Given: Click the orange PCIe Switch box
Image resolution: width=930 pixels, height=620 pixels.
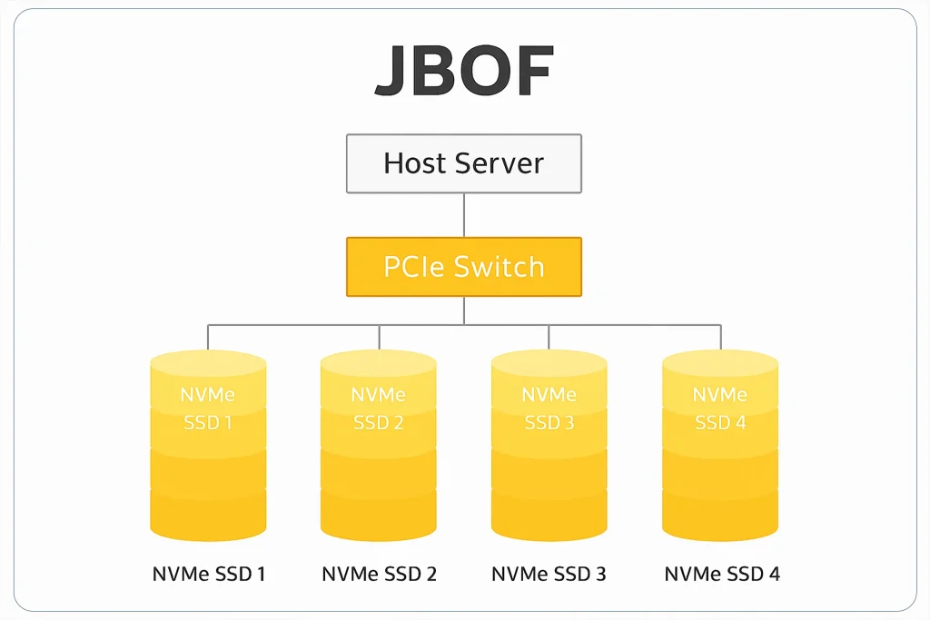Looking at the screenshot, I should [464, 267].
